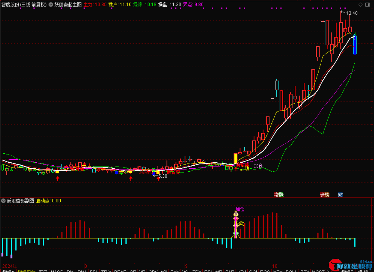Select the DMA indicator tab
The image size is (374, 272).
tap(82, 271)
